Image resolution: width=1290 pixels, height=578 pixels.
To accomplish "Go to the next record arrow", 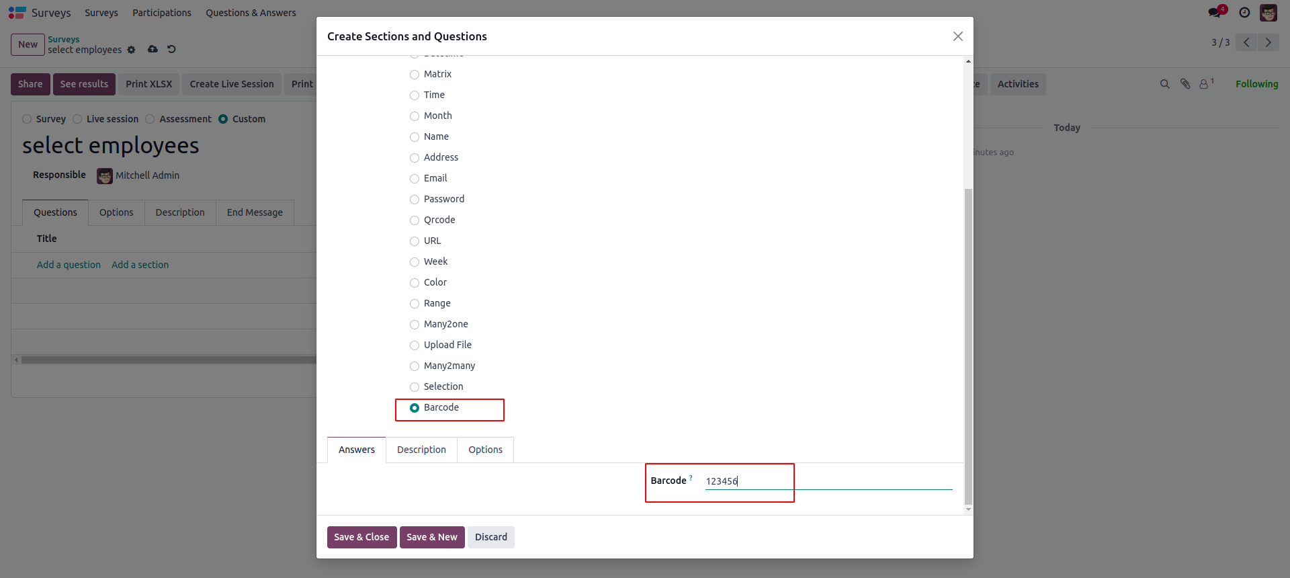I will point(1268,42).
